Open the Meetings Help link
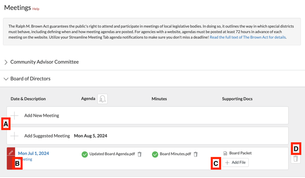This screenshot has width=305, height=178. tap(36, 9)
